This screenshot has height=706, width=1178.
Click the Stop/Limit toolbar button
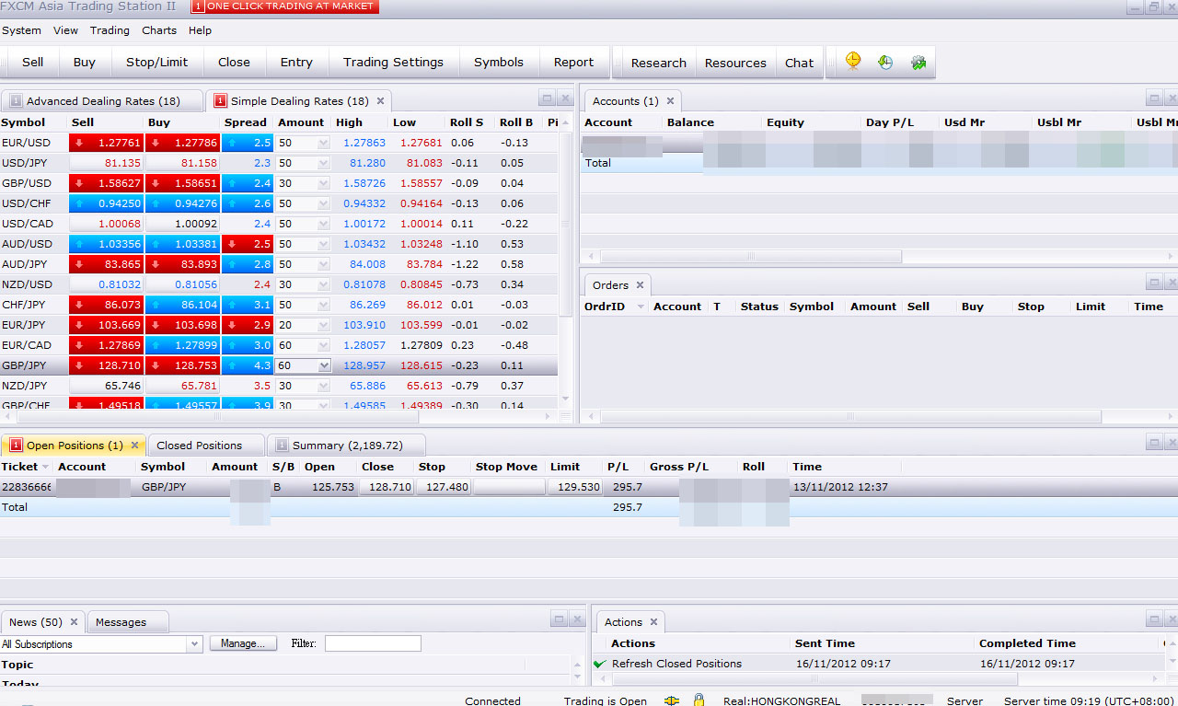pyautogui.click(x=156, y=63)
